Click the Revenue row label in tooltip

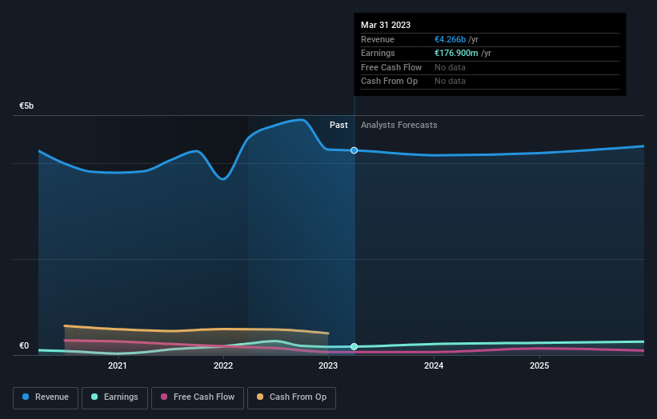point(378,39)
